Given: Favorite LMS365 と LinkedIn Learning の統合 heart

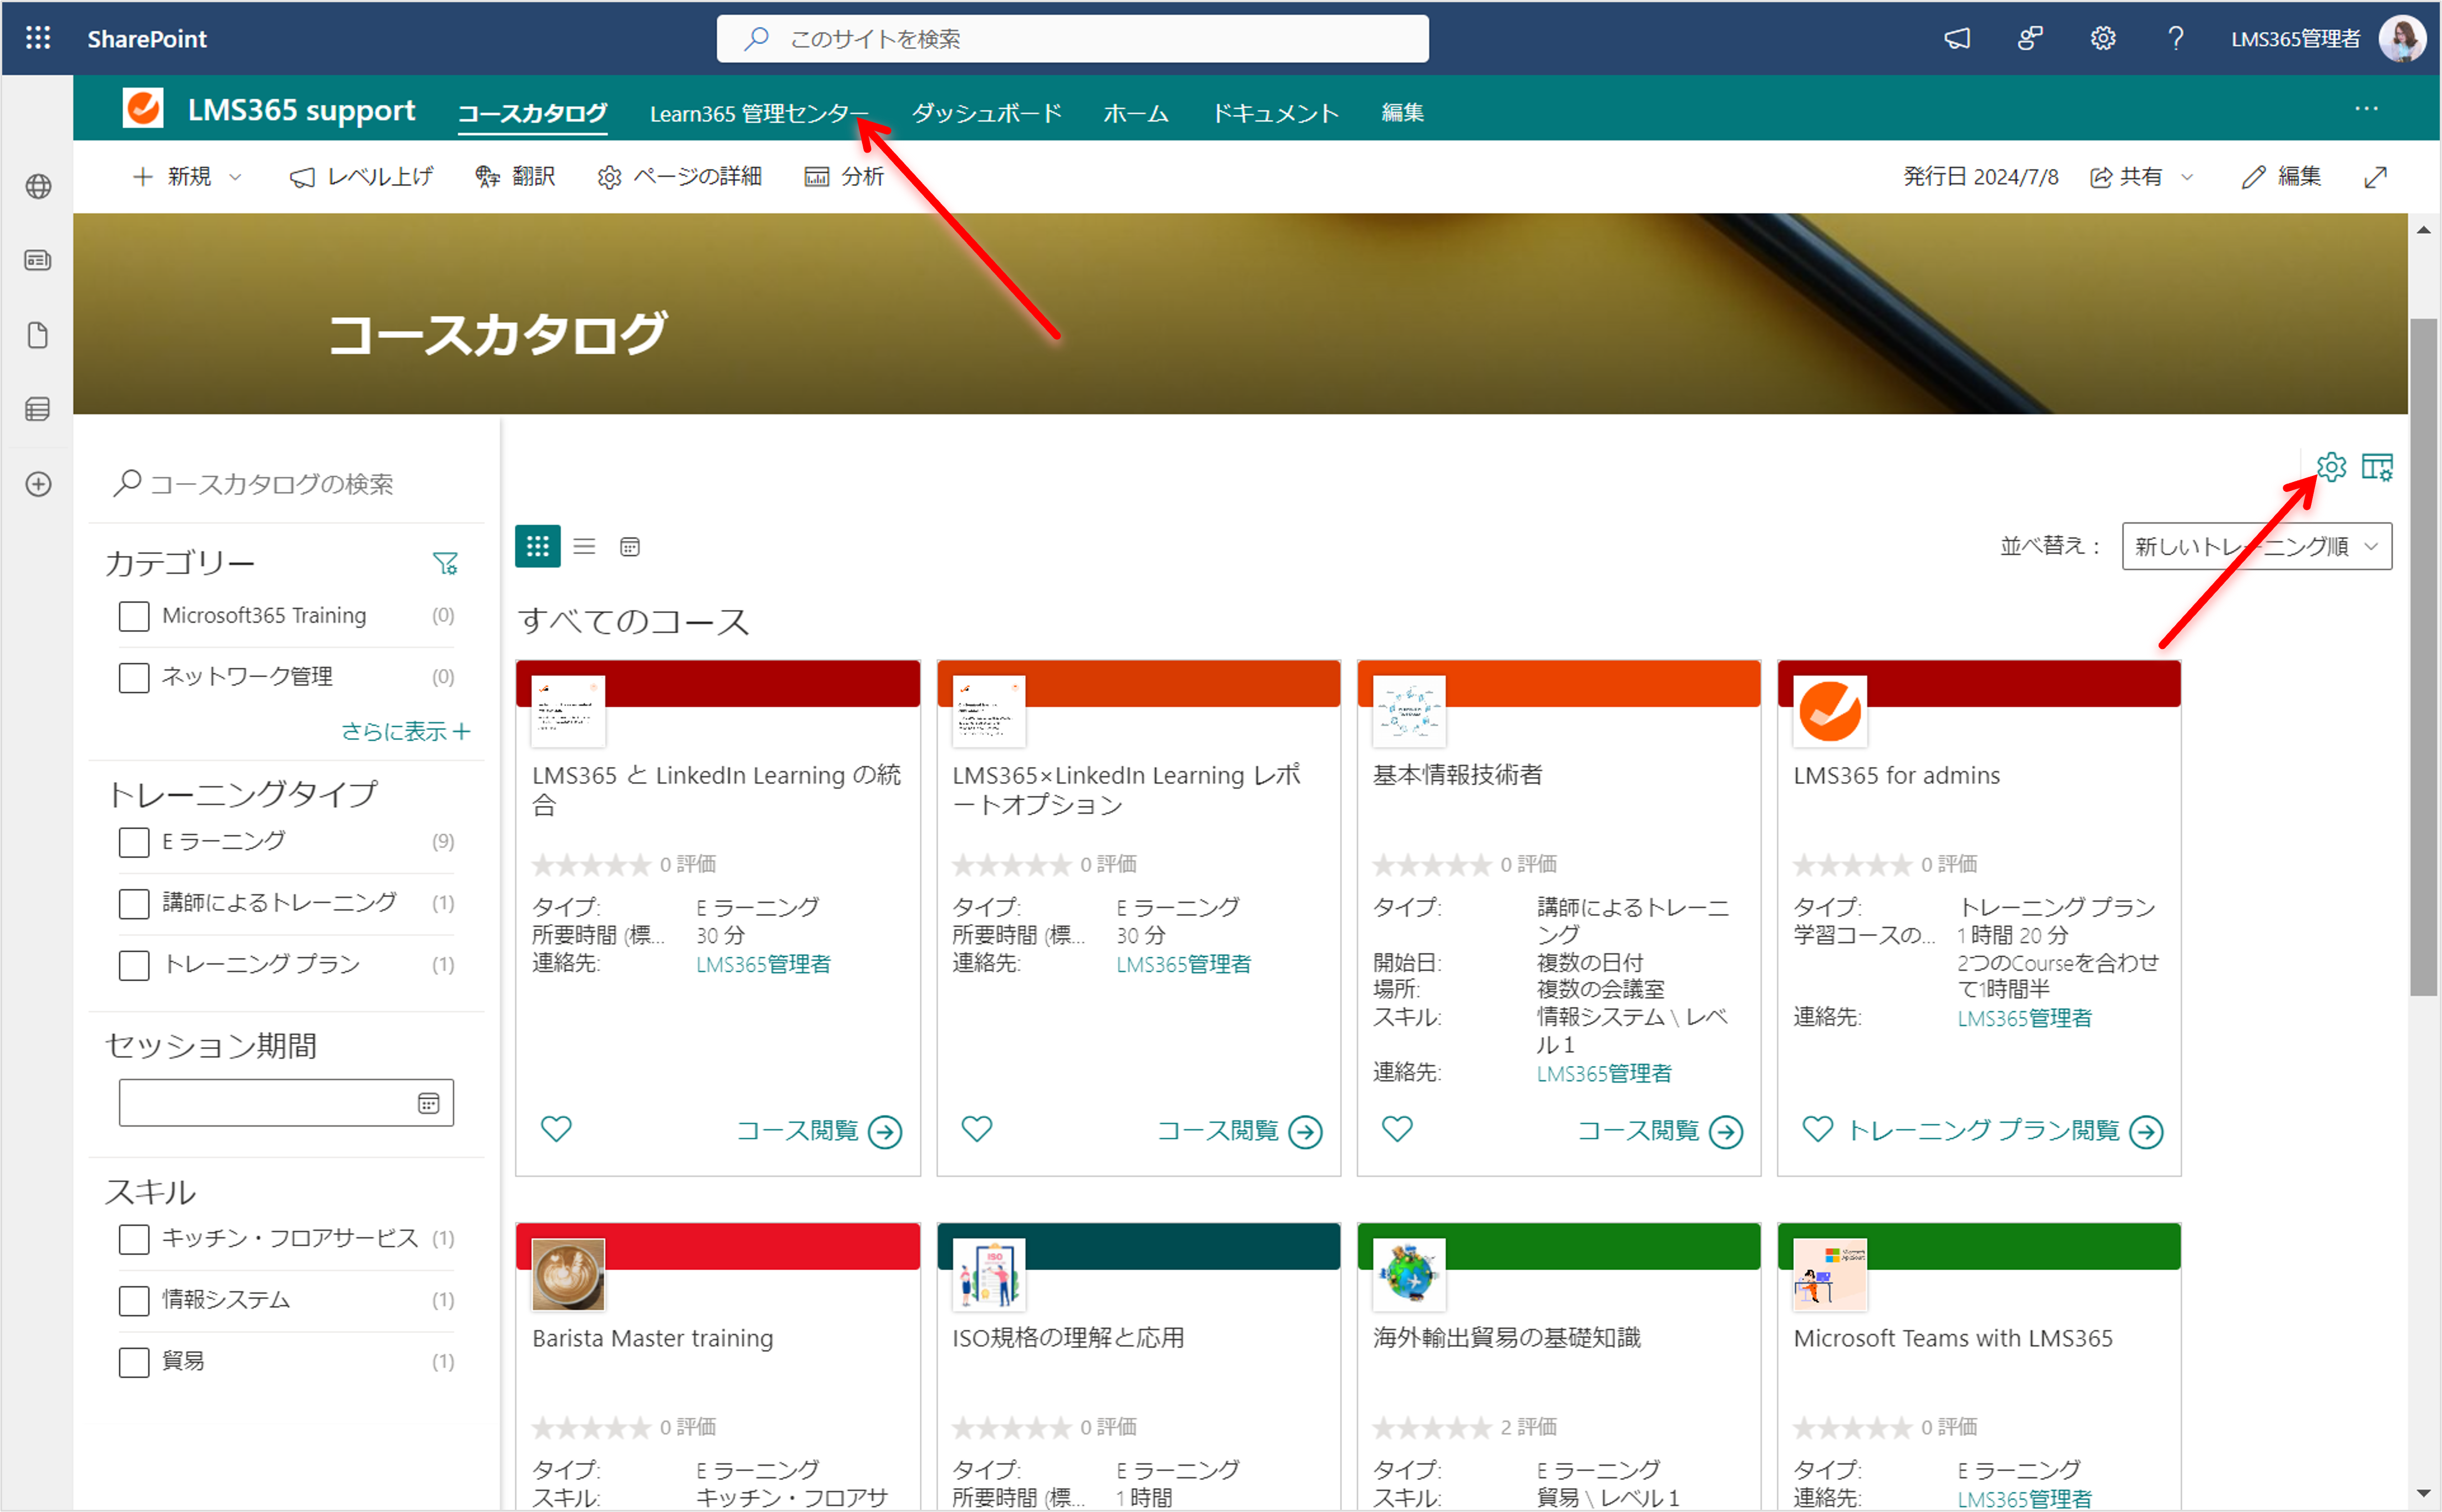Looking at the screenshot, I should (x=556, y=1129).
